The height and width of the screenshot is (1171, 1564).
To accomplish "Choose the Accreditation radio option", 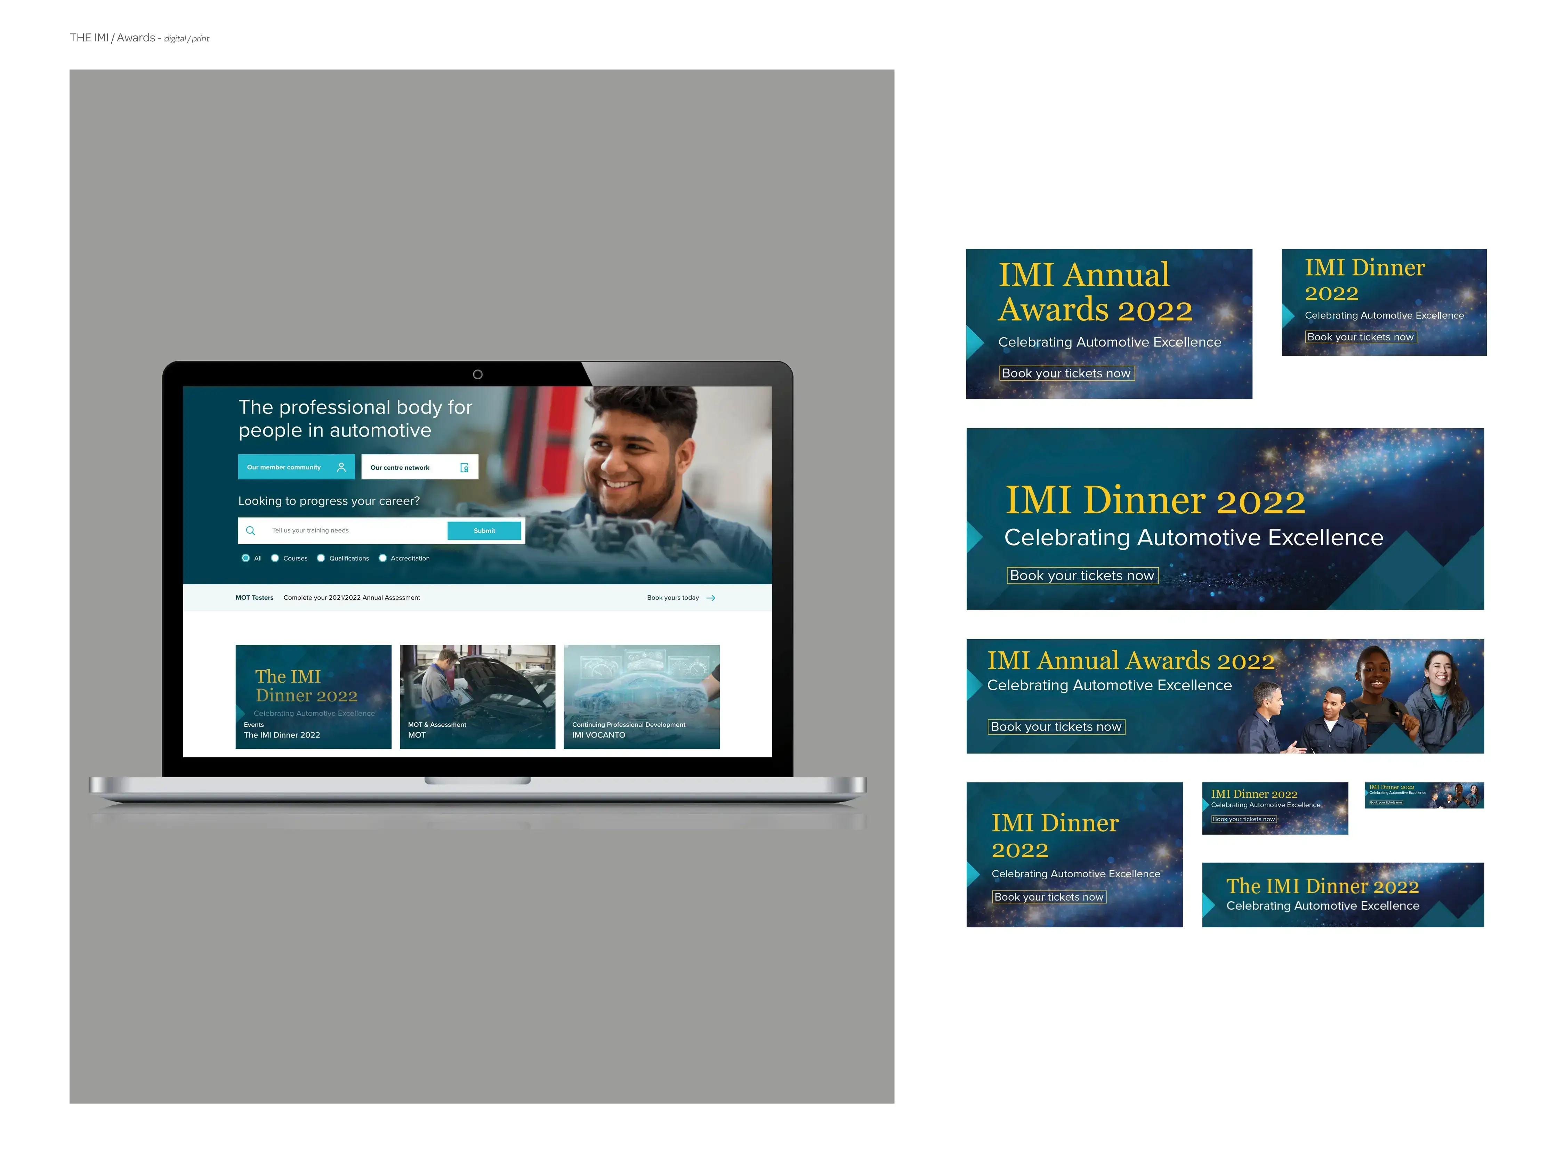I will 382,558.
